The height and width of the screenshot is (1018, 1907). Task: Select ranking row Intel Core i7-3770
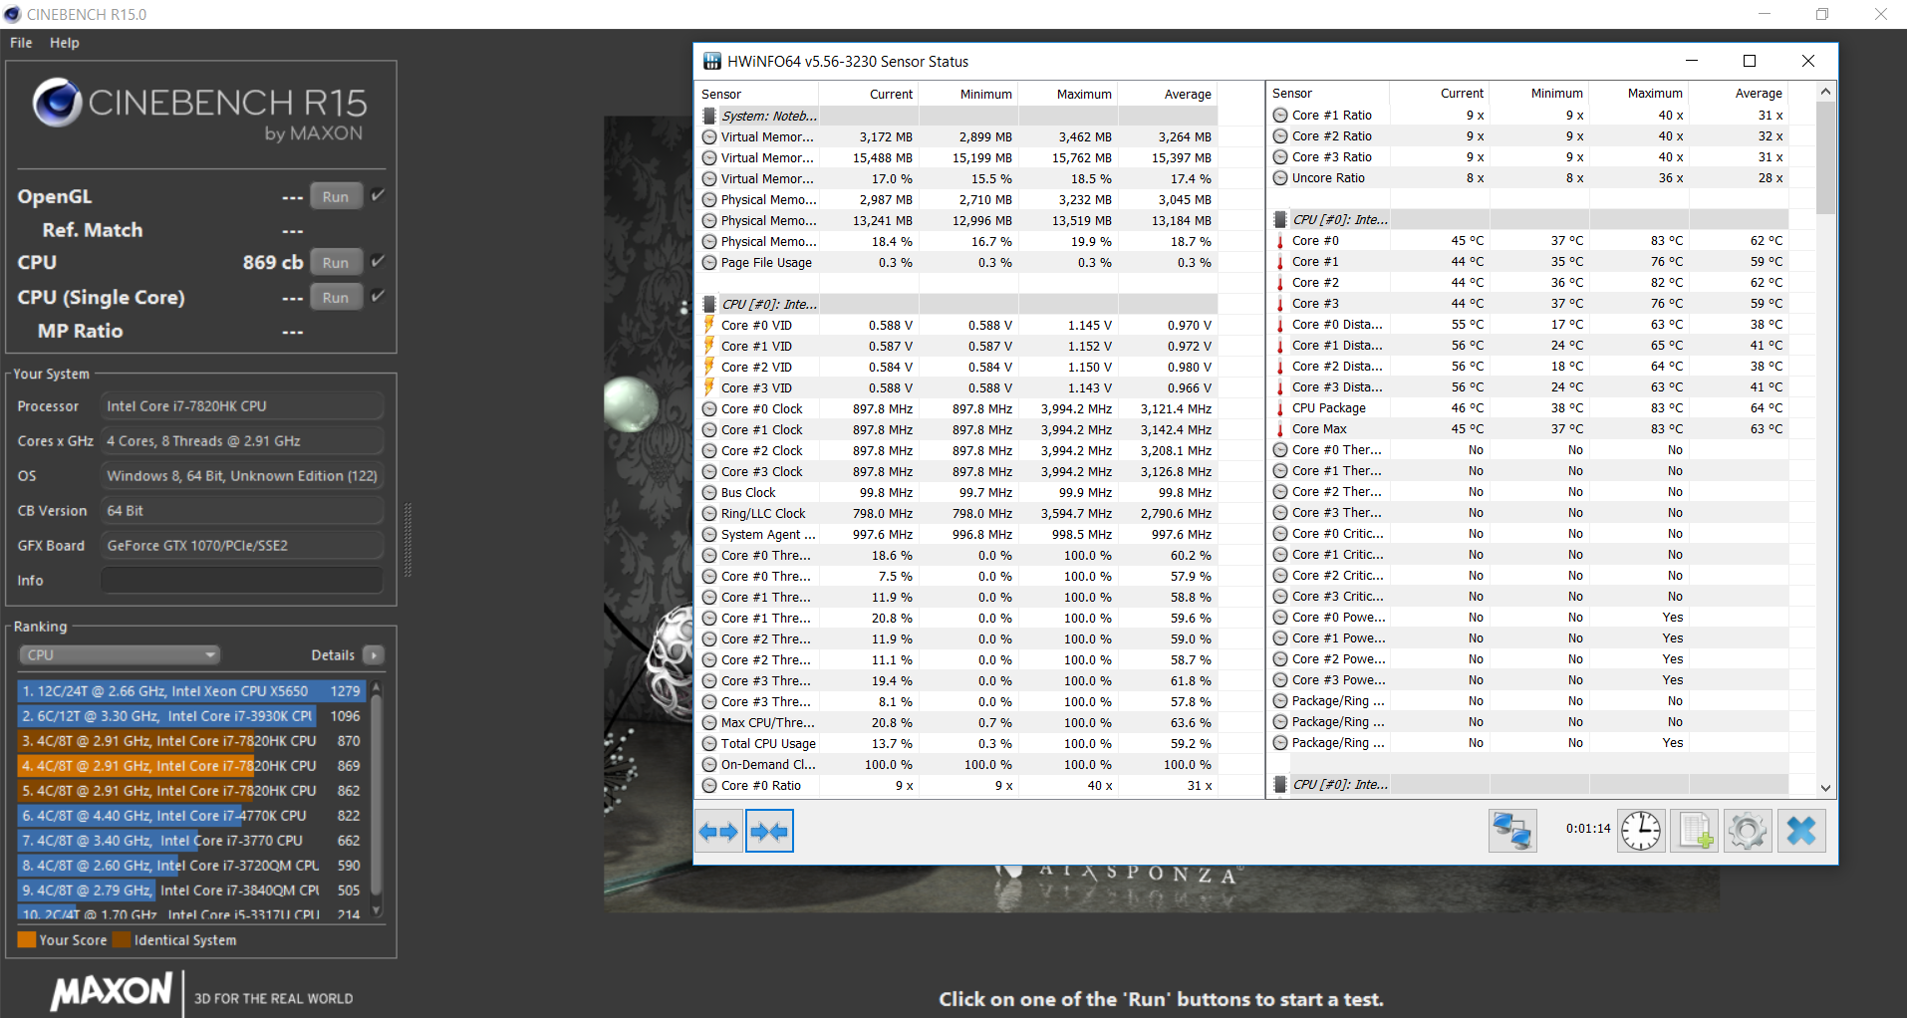click(x=192, y=841)
